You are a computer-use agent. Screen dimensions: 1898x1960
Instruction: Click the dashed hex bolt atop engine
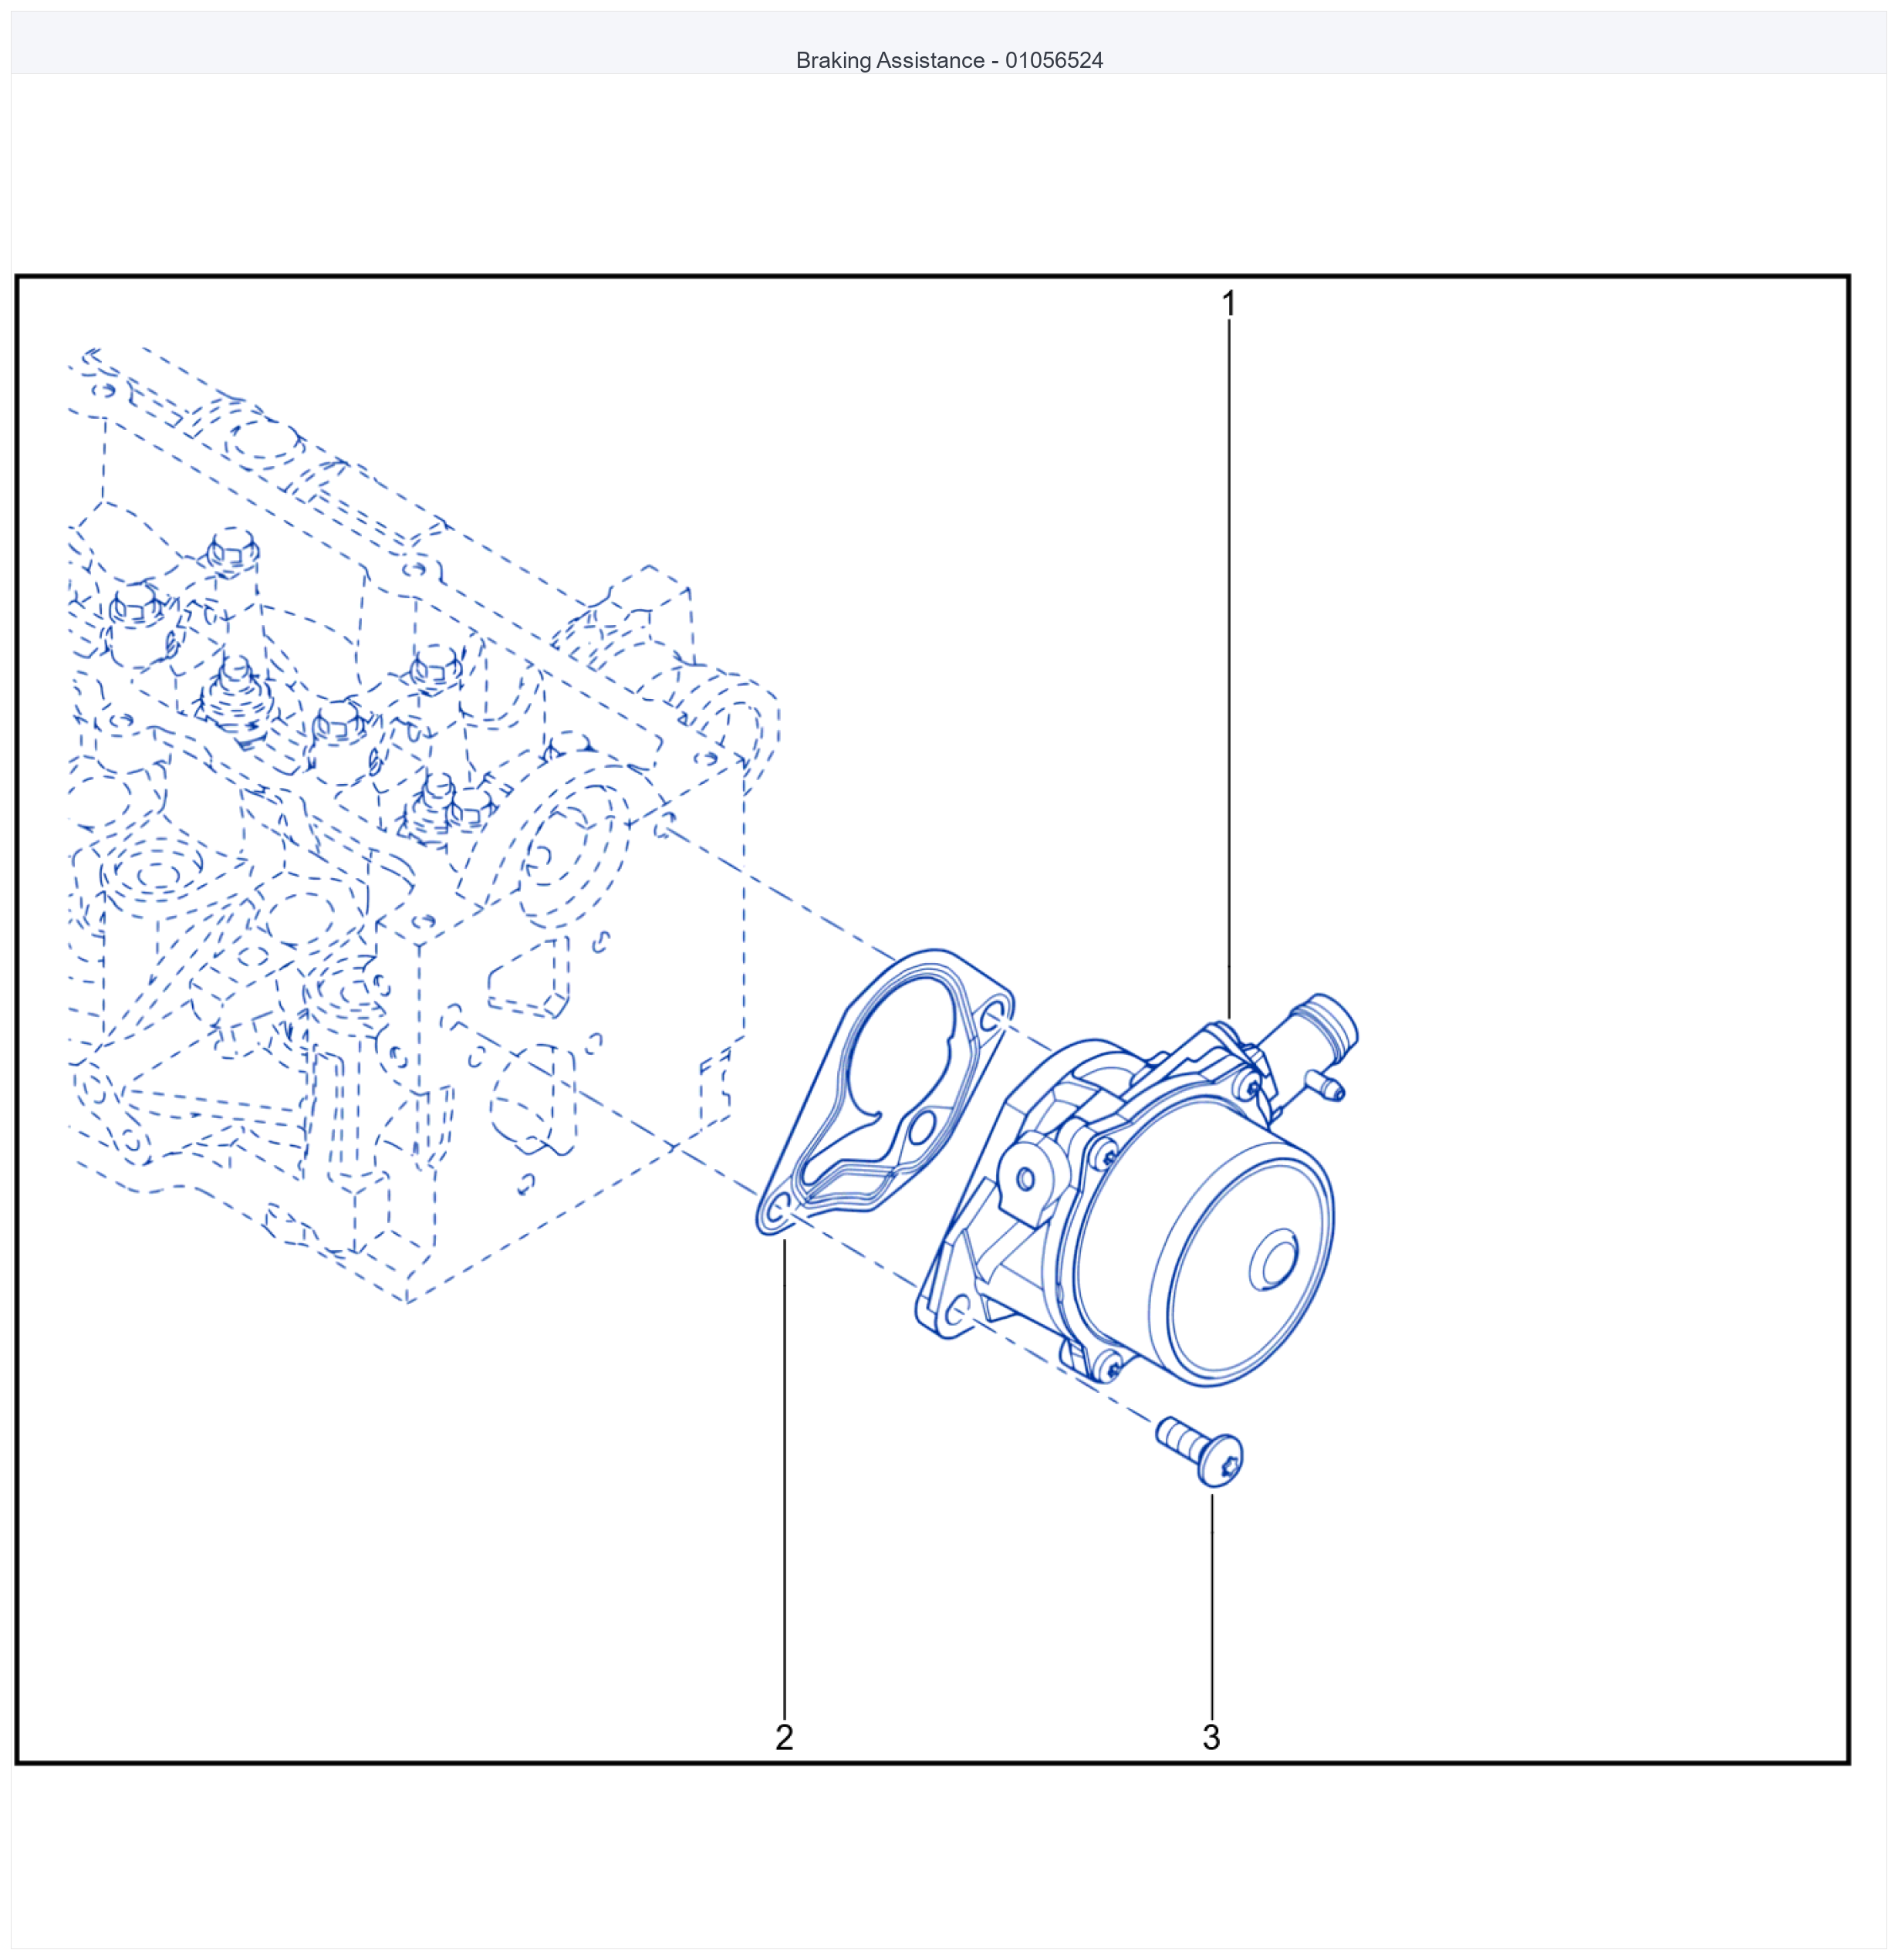pos(233,550)
